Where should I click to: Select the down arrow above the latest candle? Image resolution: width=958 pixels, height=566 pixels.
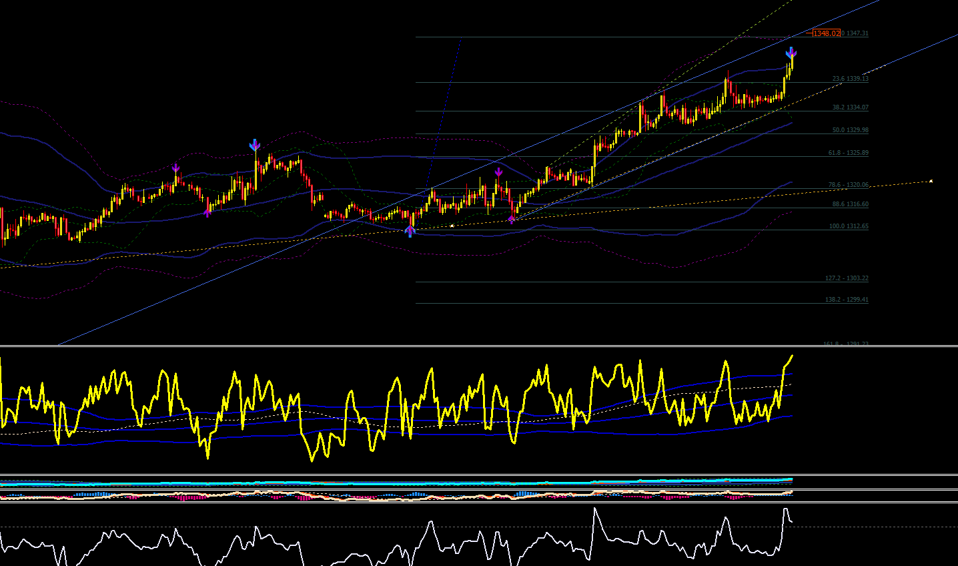click(x=791, y=52)
